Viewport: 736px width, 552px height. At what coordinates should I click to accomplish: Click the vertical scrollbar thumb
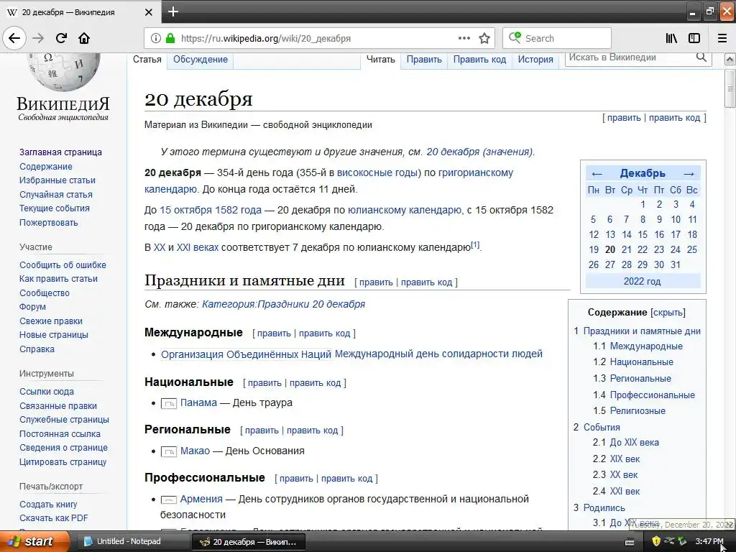[730, 88]
